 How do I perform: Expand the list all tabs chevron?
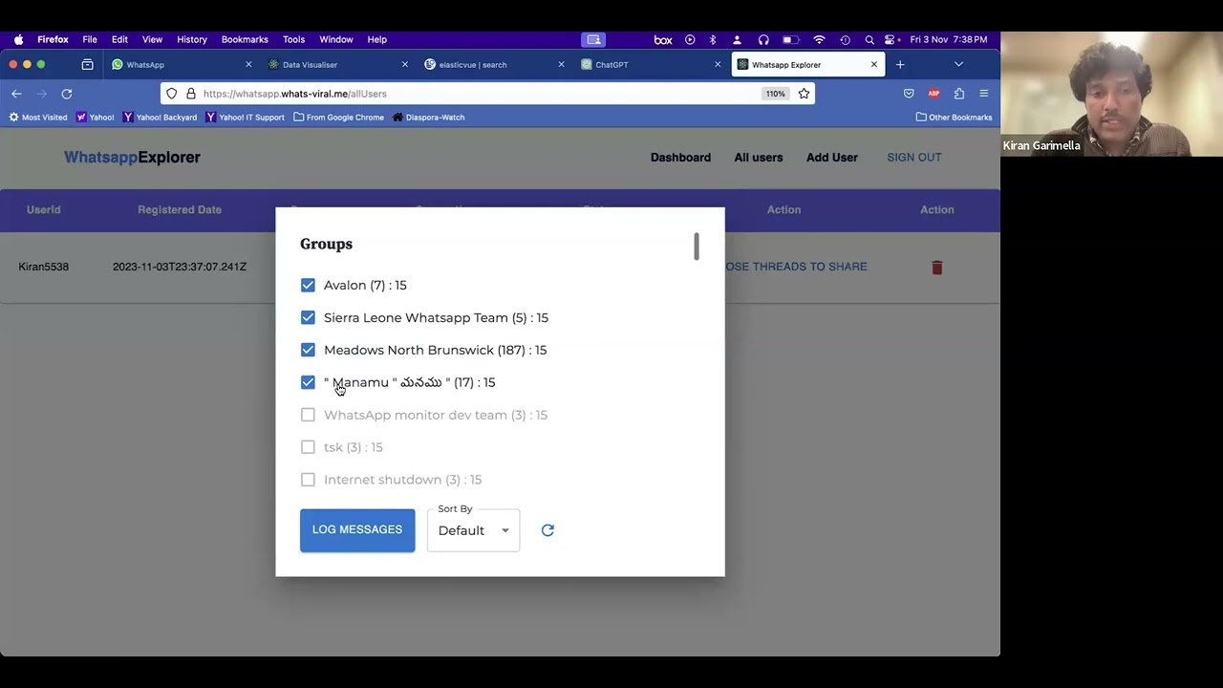click(x=958, y=65)
